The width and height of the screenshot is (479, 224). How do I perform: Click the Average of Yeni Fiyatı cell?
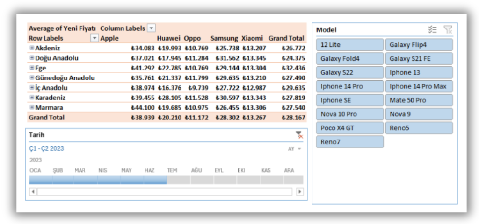pyautogui.click(x=62, y=28)
